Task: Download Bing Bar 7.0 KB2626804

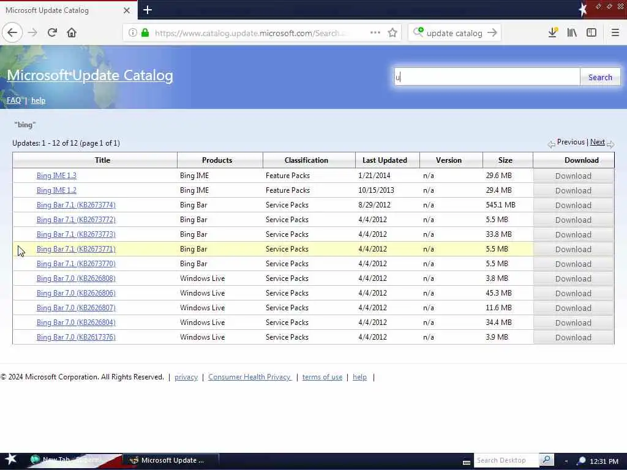Action: pos(573,323)
